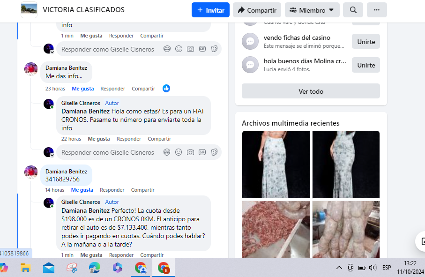This screenshot has height=277, width=425.
Task: Open Damiana Benitez avatar beside phone number comment
Action: 31,172
